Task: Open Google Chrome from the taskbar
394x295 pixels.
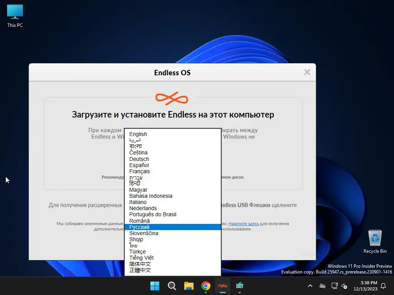Action: coord(206,286)
